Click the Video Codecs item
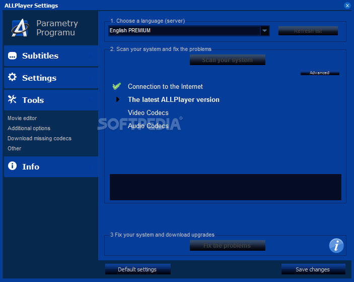Viewport: 354px width, 282px height. coord(148,112)
